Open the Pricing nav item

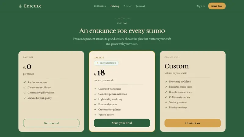pos(115,6)
